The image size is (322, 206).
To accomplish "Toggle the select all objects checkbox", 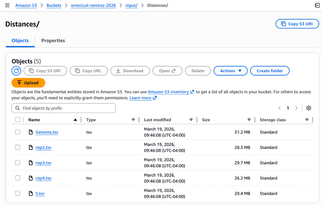I will point(18,120).
